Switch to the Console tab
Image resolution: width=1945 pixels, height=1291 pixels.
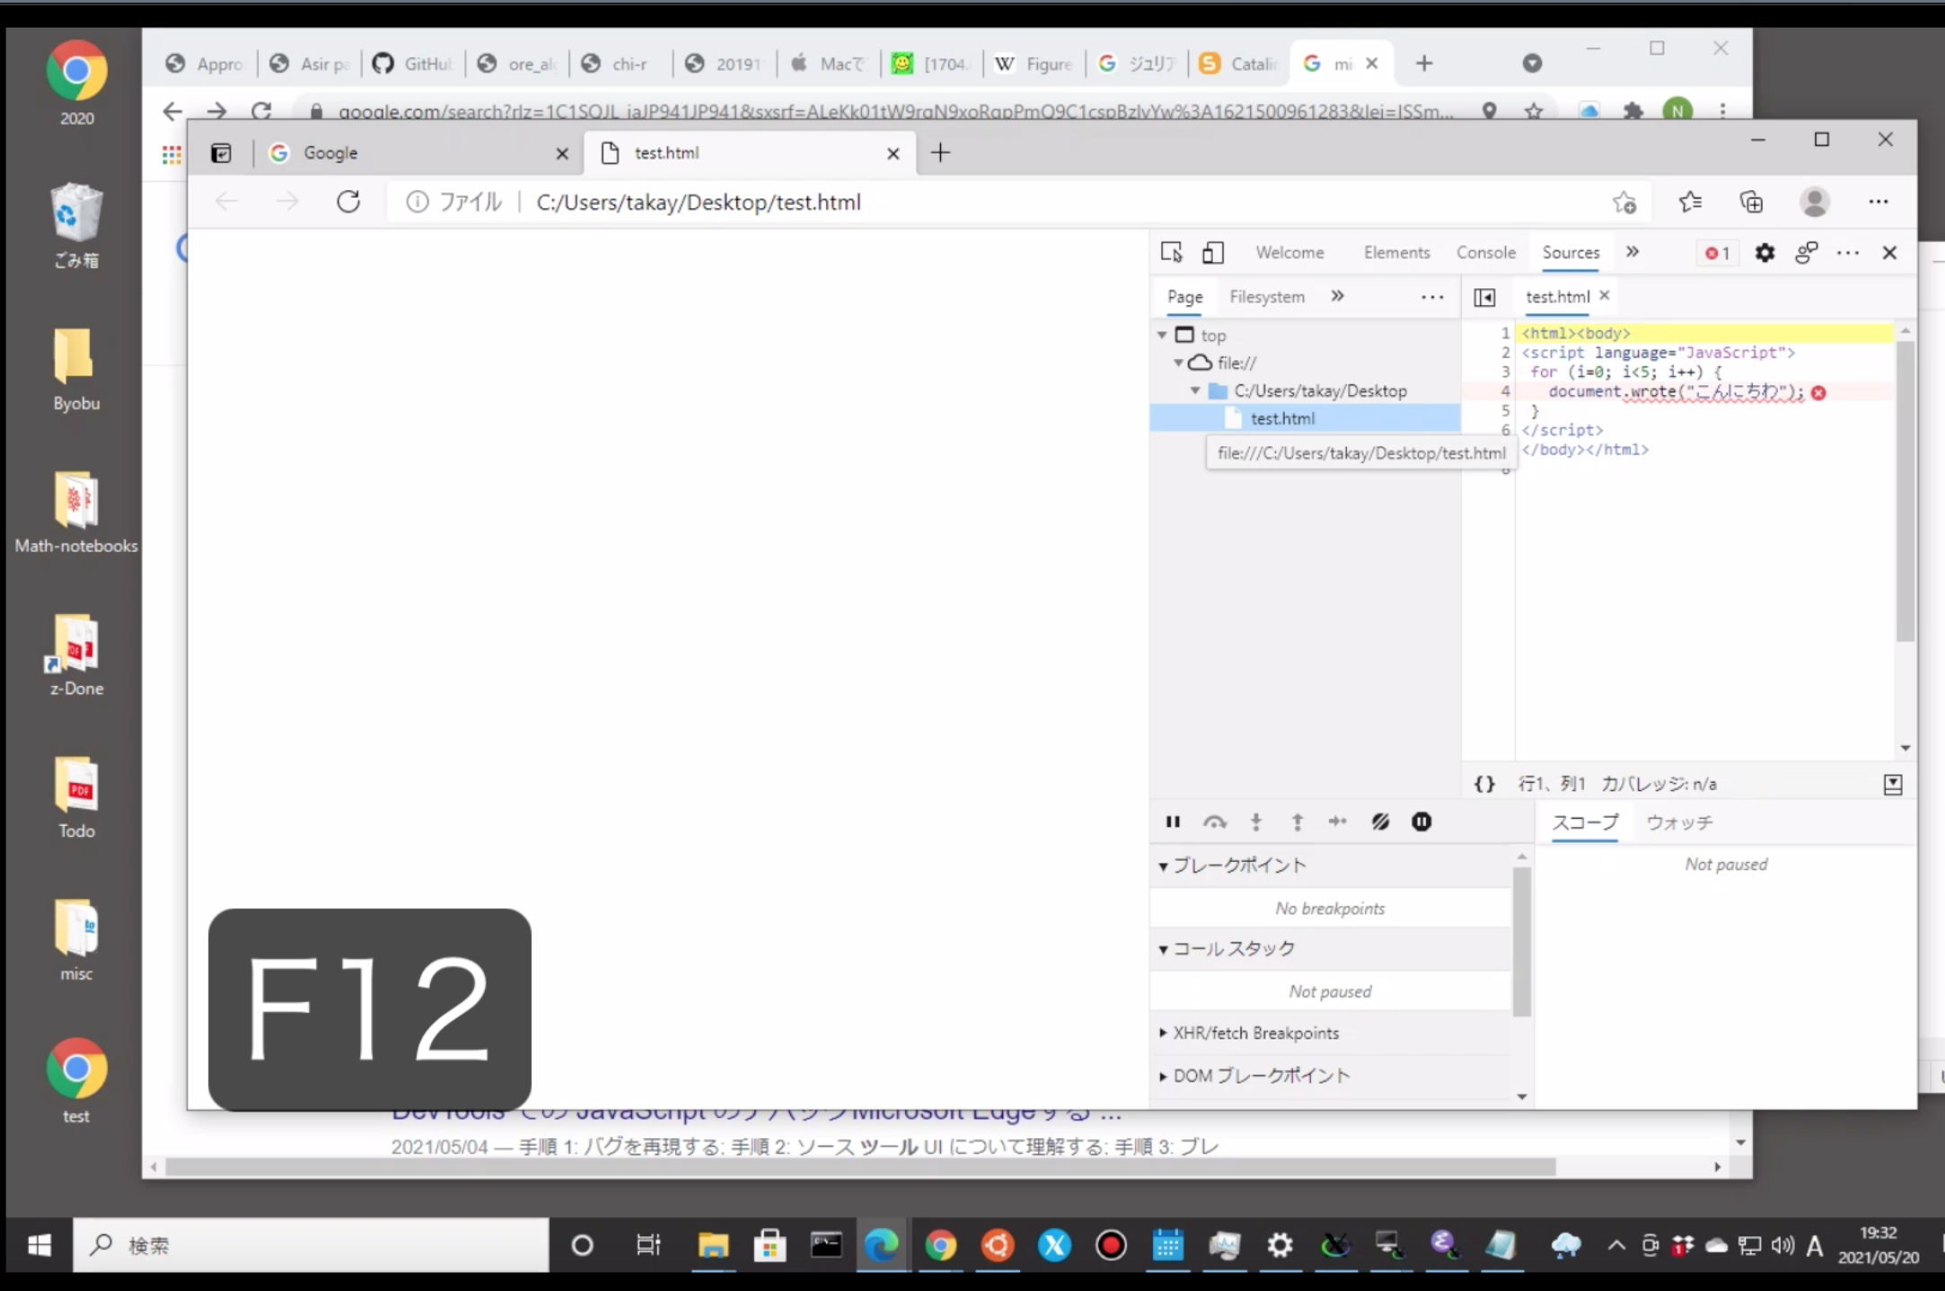click(x=1485, y=252)
